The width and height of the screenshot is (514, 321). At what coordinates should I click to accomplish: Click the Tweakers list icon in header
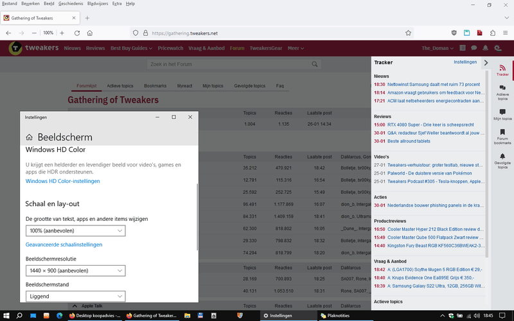coord(463,48)
